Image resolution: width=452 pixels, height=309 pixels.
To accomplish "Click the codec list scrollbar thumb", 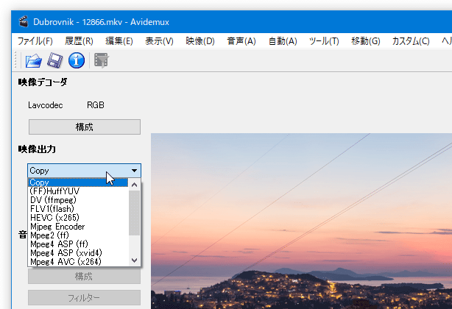I will pyautogui.click(x=134, y=213).
